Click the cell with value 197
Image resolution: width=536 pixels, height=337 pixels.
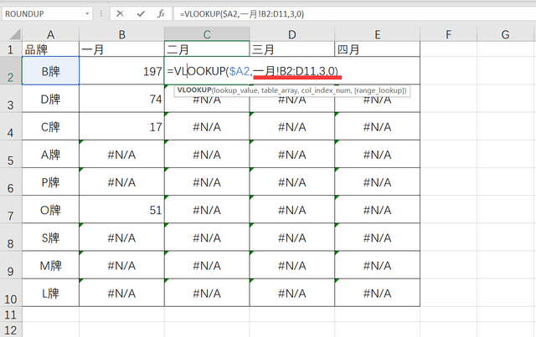tap(121, 71)
